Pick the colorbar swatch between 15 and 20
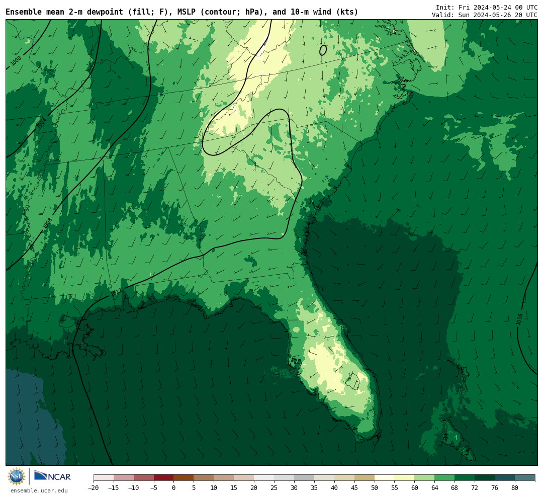The image size is (543, 497). pyautogui.click(x=244, y=478)
